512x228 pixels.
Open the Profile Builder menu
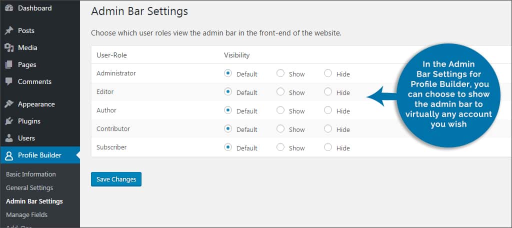[x=40, y=155]
